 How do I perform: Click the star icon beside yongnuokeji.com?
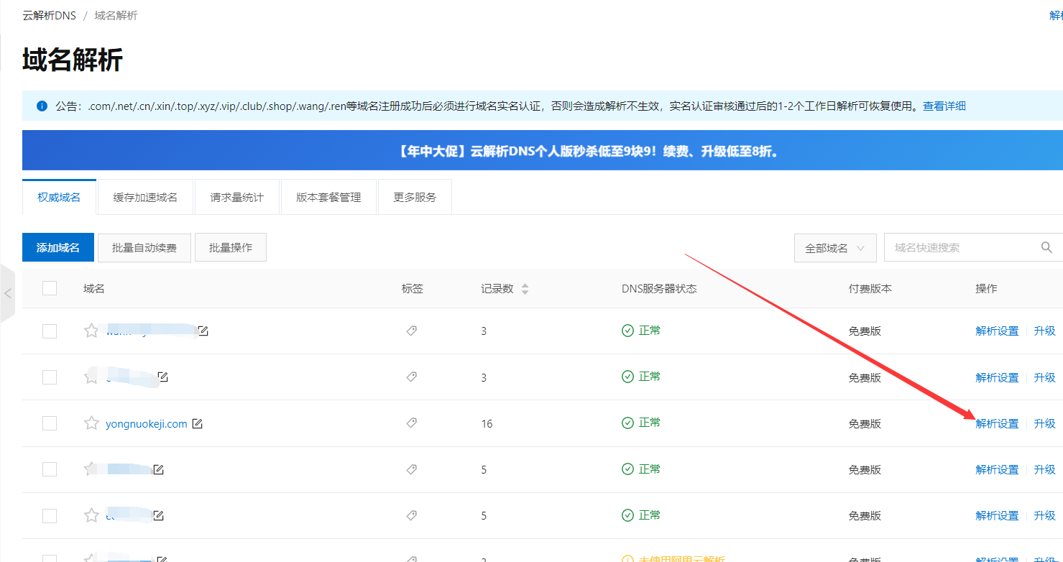tap(91, 423)
